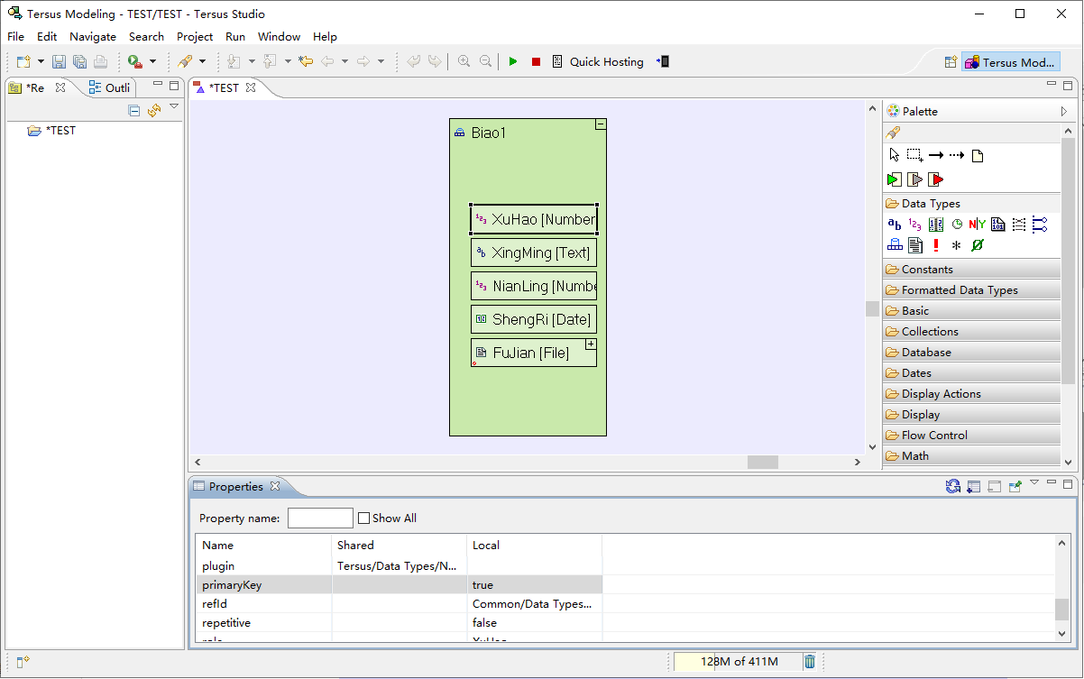
Task: Pick the Number '123' data type icon
Action: [914, 225]
